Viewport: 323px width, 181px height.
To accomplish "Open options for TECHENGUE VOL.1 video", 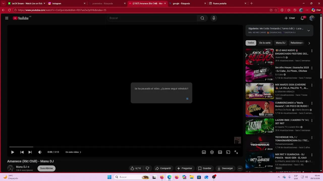I will 312,138.
